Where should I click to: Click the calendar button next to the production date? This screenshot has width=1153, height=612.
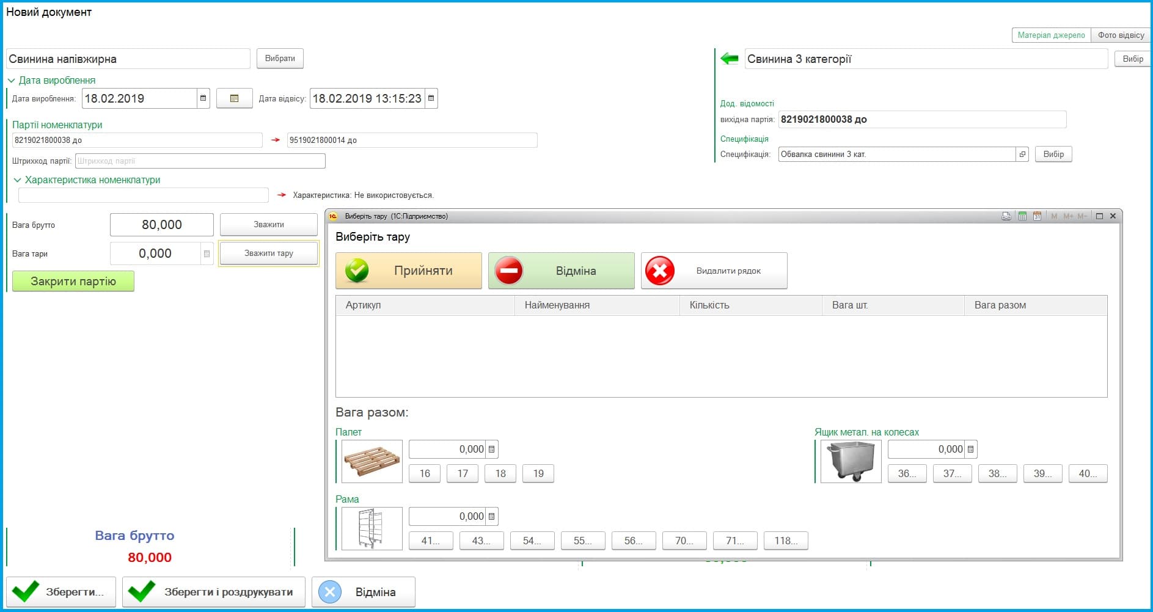coord(234,98)
